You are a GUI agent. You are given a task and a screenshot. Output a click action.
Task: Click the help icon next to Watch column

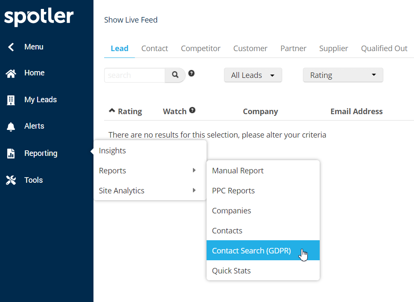tap(192, 110)
